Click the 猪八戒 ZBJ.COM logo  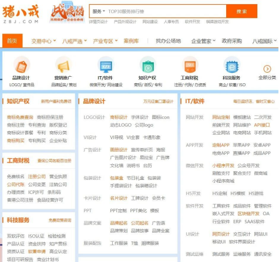coord(21,14)
